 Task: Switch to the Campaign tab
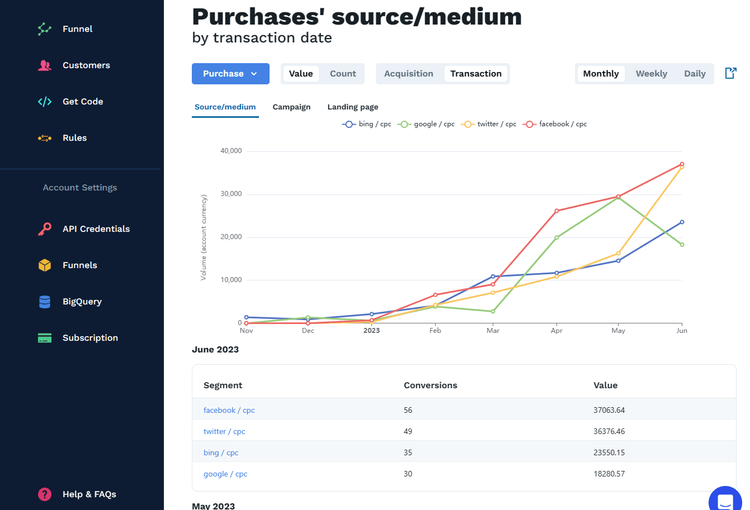(291, 107)
